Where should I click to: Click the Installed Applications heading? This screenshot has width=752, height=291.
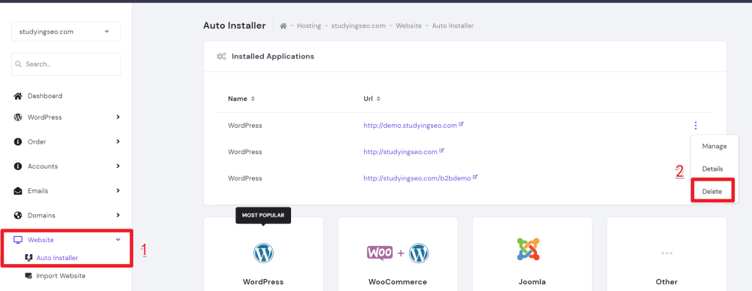[273, 56]
